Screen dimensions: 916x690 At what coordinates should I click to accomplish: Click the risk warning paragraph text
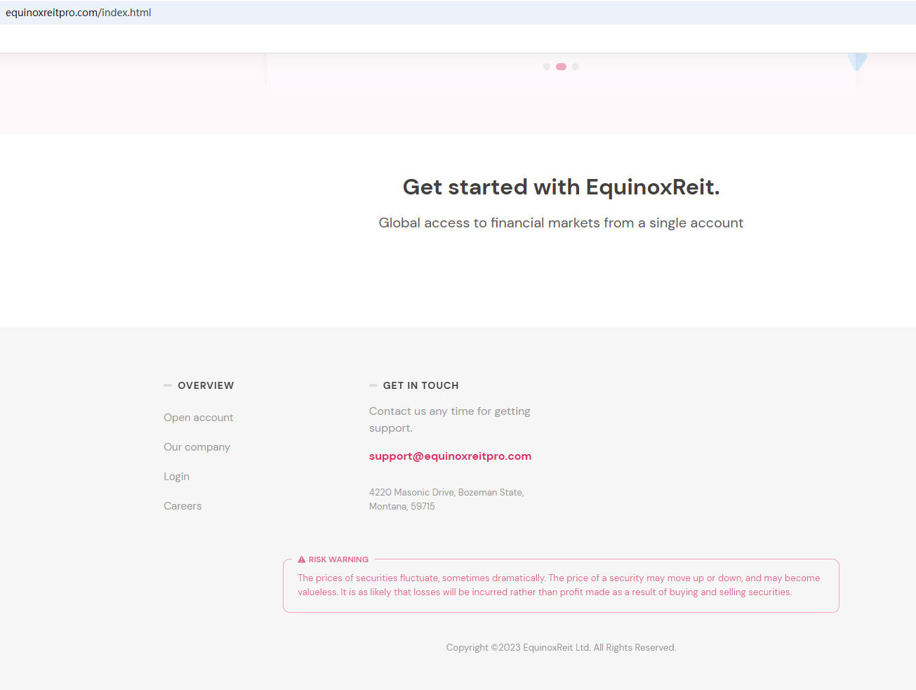(x=559, y=585)
